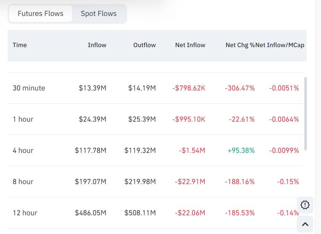
Task: Sort table by the Inflow column
Action: pyautogui.click(x=97, y=45)
